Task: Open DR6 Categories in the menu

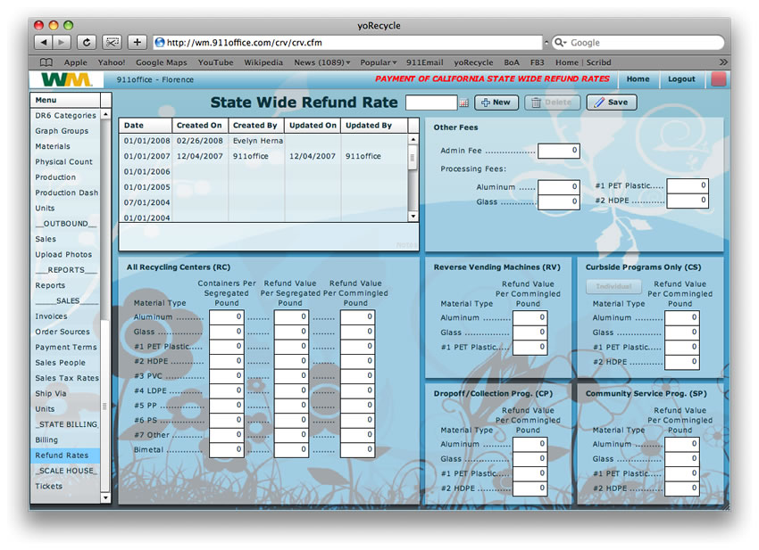Action: (65, 116)
